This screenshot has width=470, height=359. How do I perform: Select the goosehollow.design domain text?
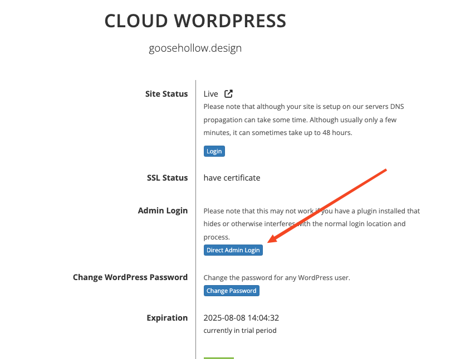tap(195, 48)
